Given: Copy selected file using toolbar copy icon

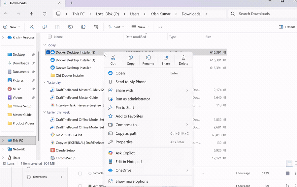Looking at the screenshot, I should (45, 27).
